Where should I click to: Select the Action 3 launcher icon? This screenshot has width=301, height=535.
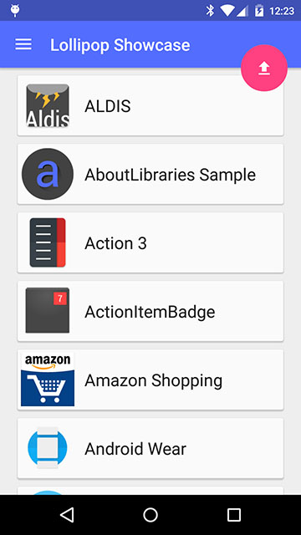pos(48,242)
